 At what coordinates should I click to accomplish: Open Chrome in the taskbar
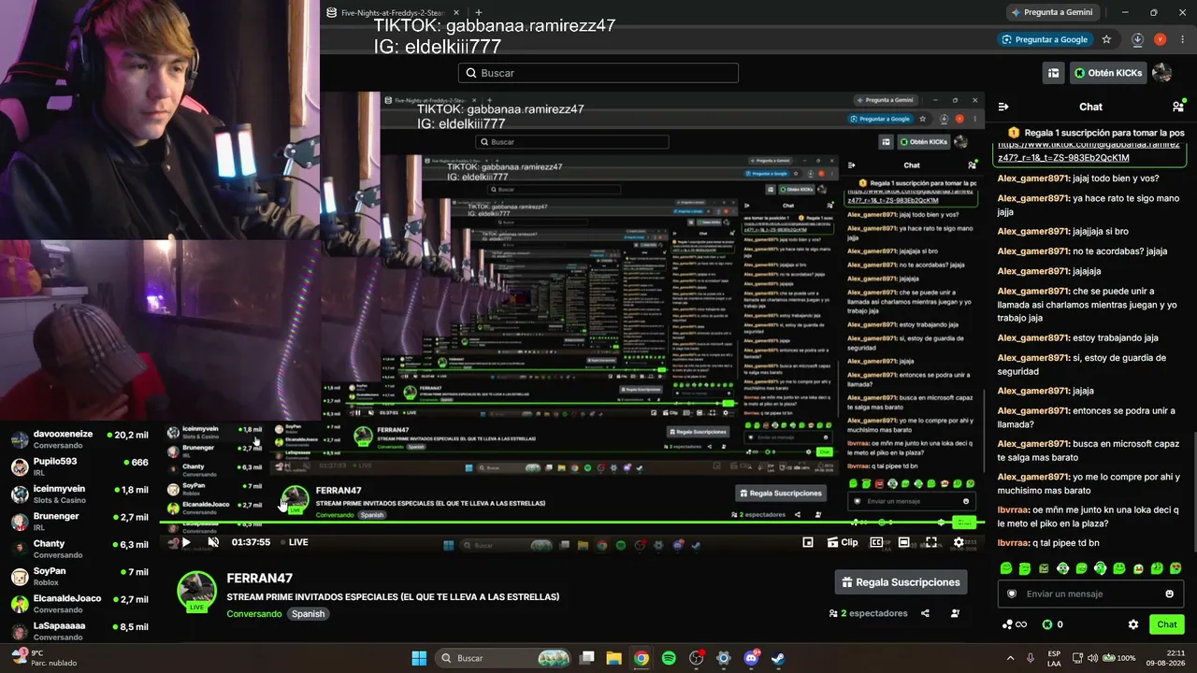point(641,658)
